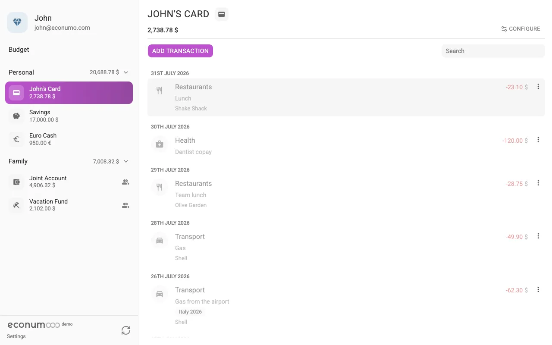552x345 pixels.
Task: Click the sliders icon next to CONFIGURE
Action: click(x=504, y=29)
